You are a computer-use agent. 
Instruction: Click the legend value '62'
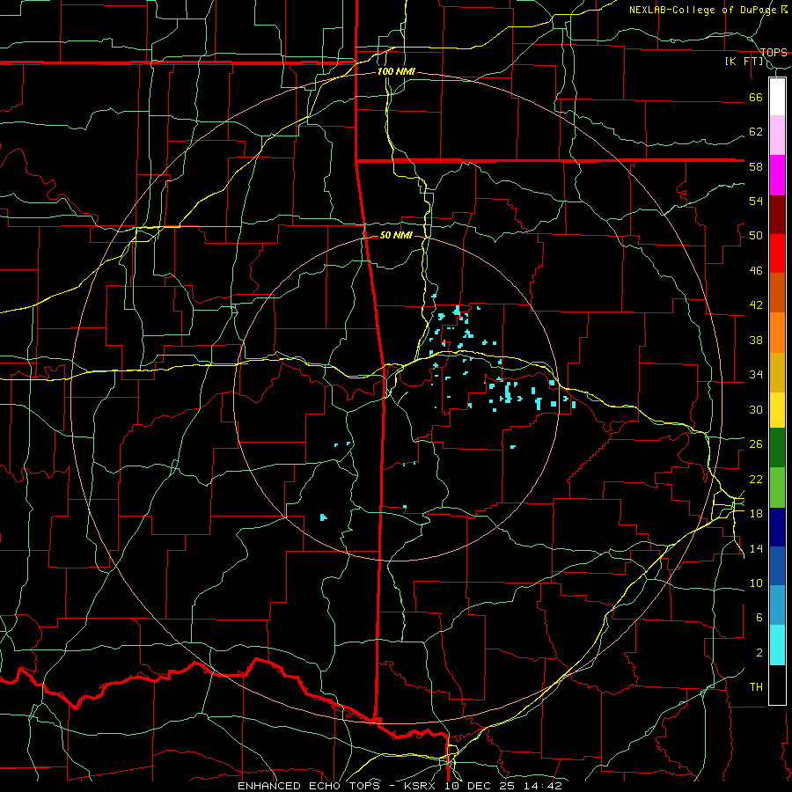pos(756,132)
